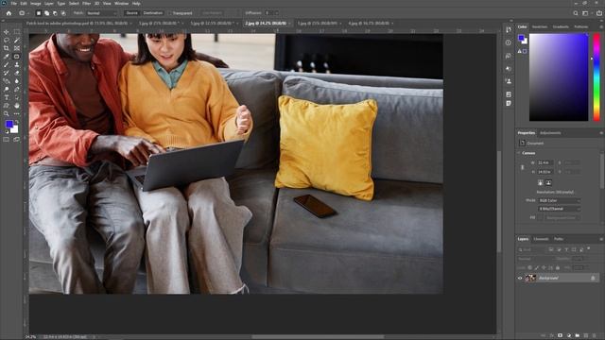The height and width of the screenshot is (340, 605).
Task: Open the File menu
Action: click(x=14, y=4)
